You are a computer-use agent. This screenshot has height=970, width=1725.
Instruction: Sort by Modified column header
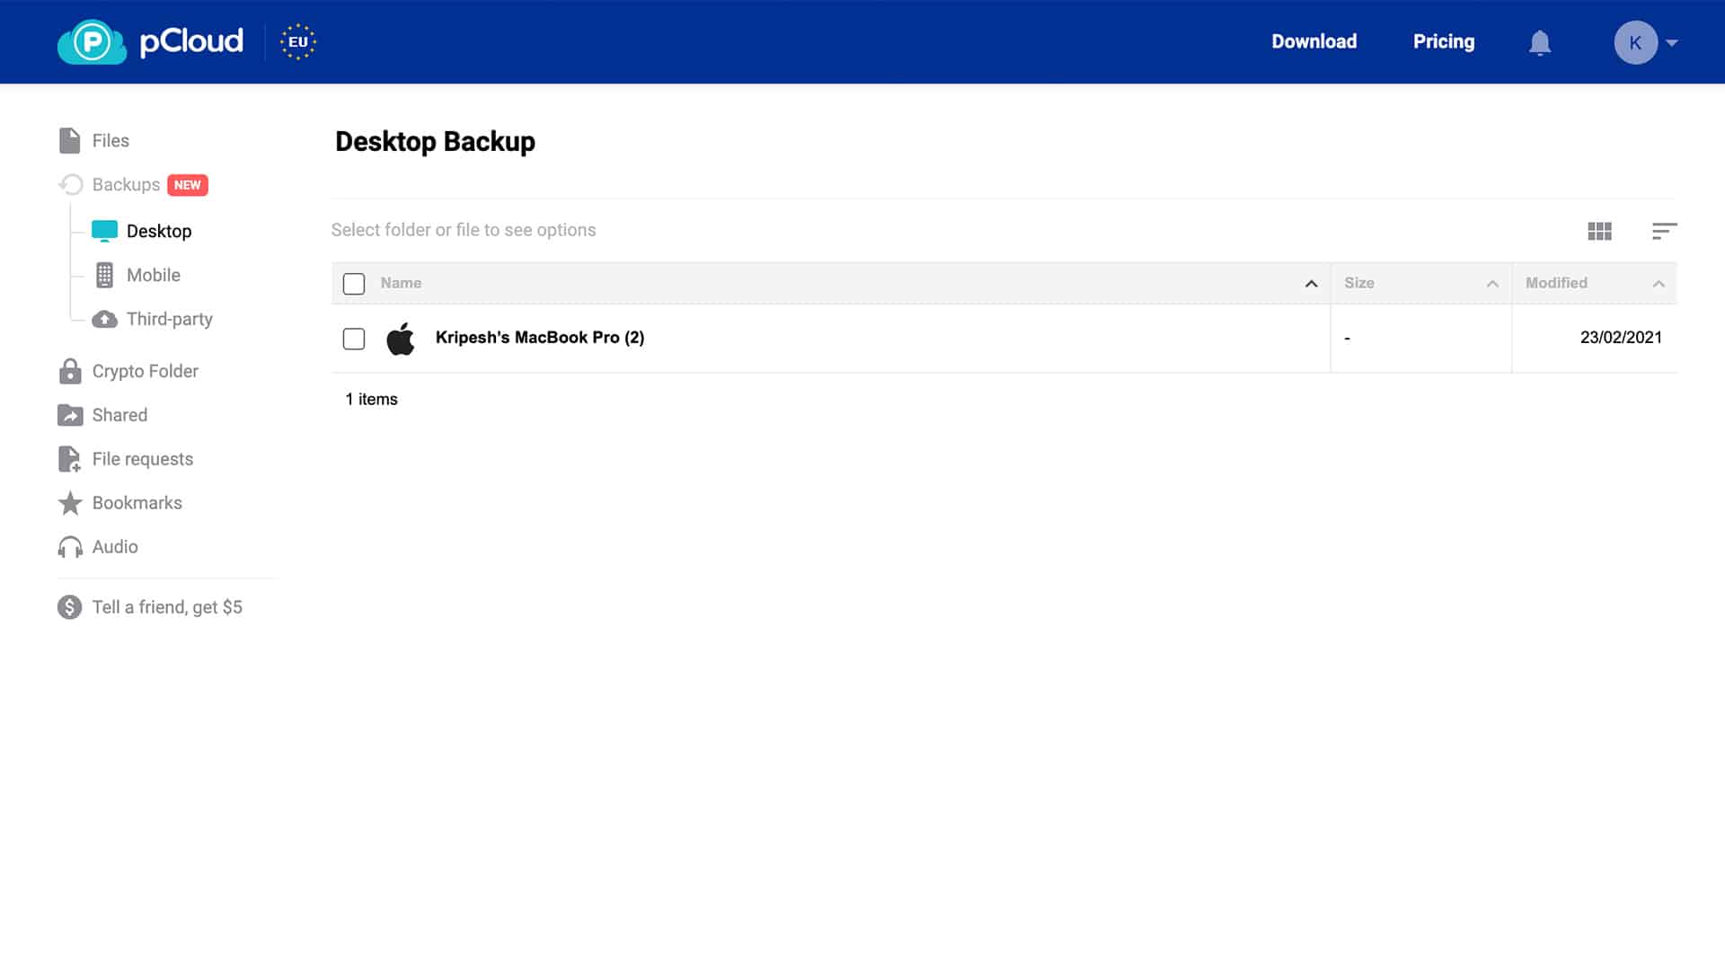coord(1556,283)
